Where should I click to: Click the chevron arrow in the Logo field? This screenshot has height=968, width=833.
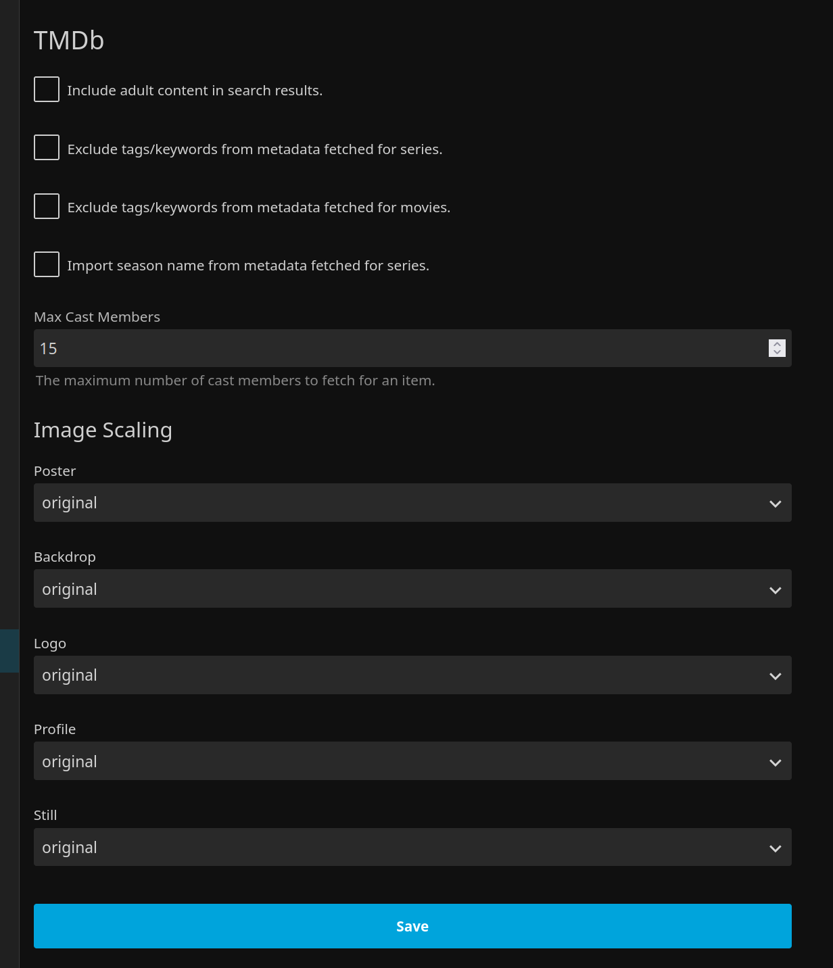click(x=775, y=676)
